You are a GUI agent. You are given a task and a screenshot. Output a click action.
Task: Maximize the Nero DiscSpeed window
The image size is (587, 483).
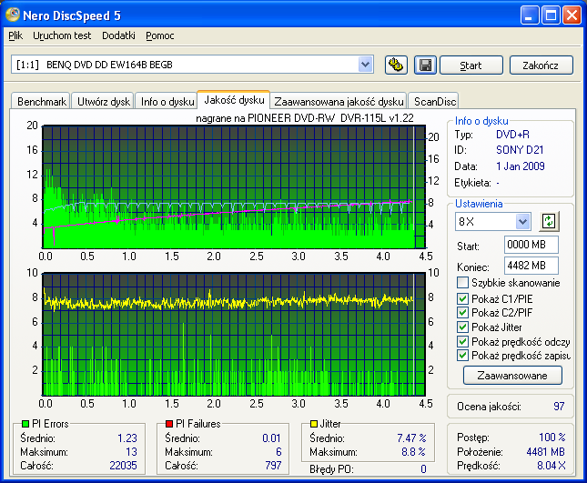point(552,15)
